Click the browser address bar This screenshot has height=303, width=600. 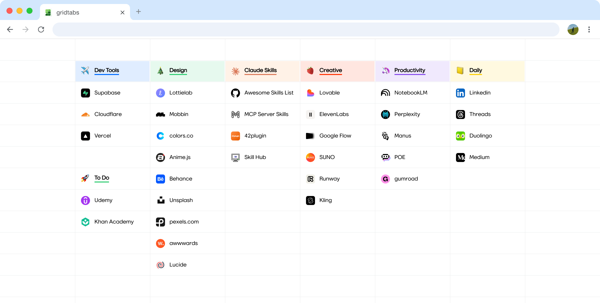point(306,29)
